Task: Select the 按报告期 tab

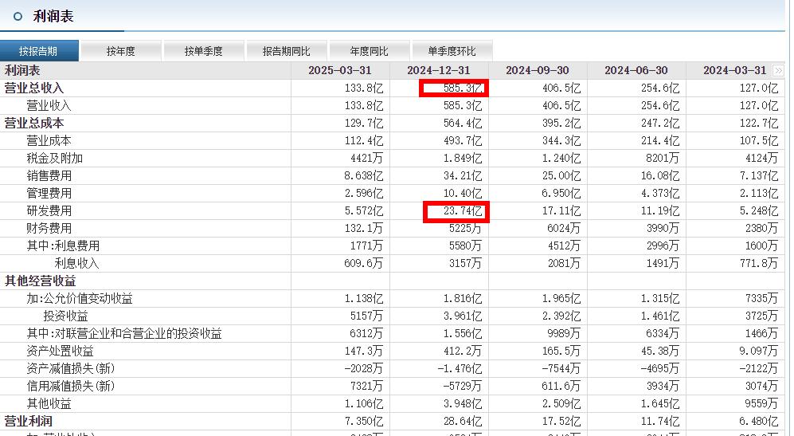Action: [x=38, y=51]
